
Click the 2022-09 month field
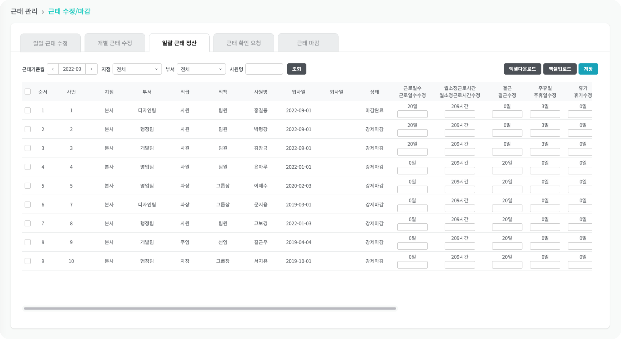tap(72, 69)
